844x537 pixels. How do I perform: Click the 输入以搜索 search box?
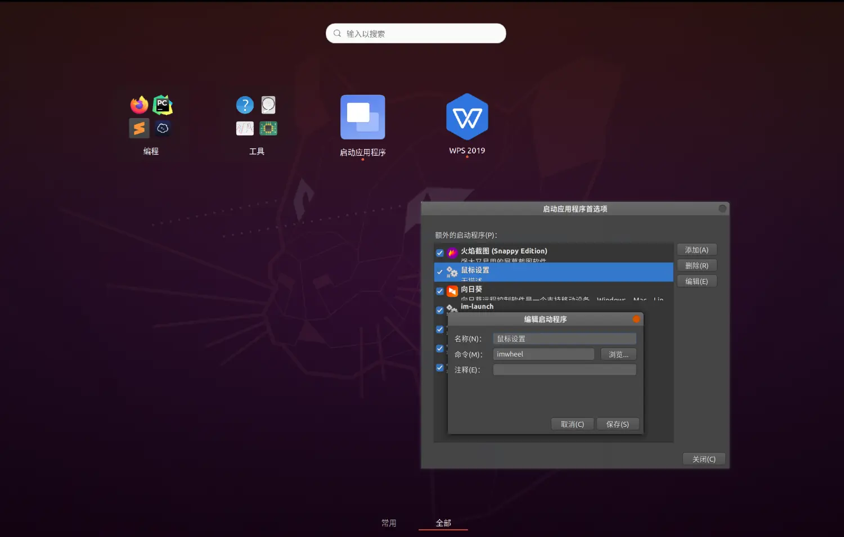(x=416, y=34)
